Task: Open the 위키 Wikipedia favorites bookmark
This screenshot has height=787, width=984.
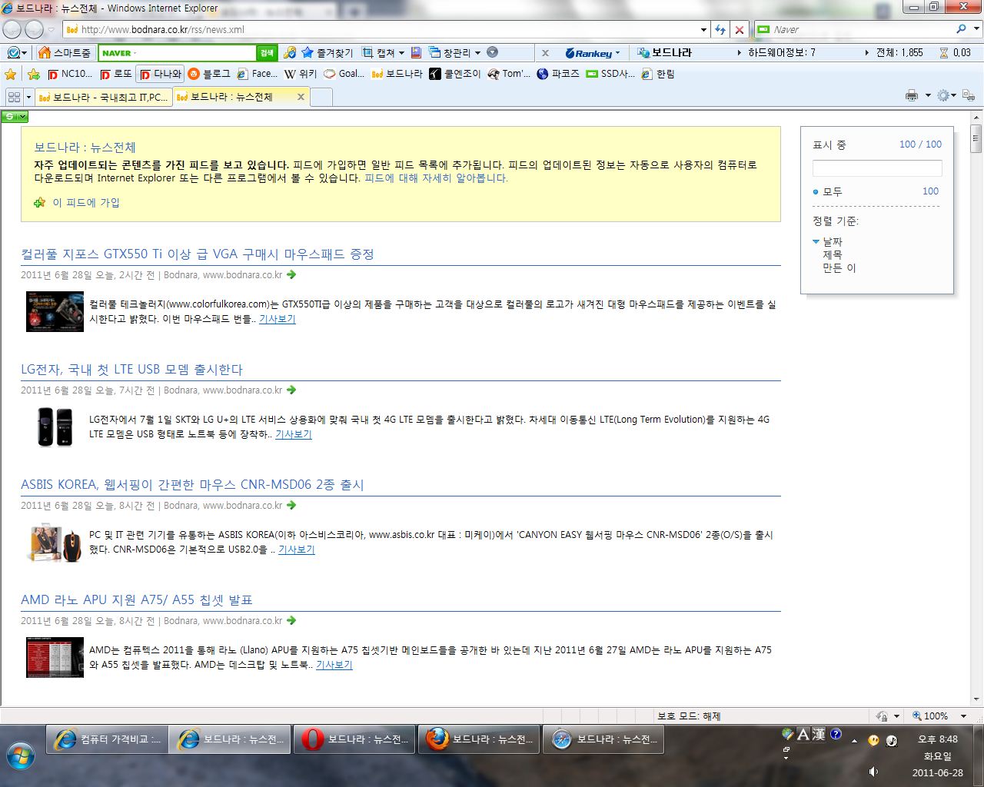Action: [301, 75]
